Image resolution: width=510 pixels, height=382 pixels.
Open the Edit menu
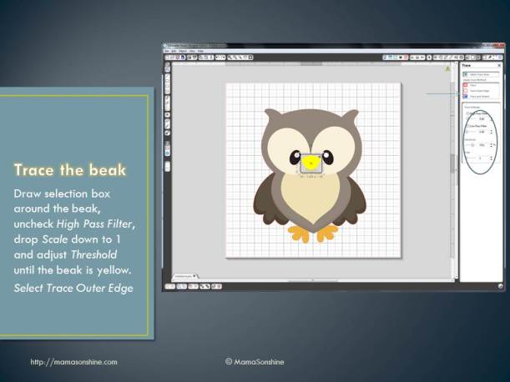click(x=174, y=50)
